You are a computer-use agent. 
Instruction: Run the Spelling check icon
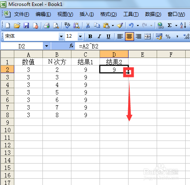pyautogui.click(x=67, y=25)
